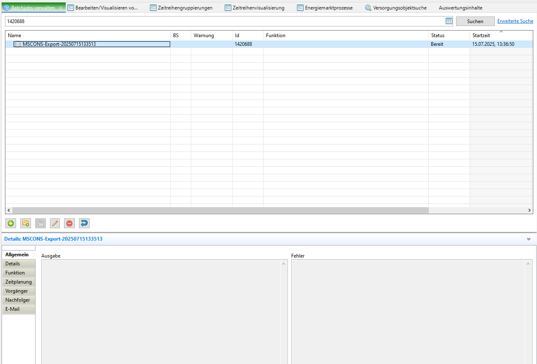Click the blue return arrow icon

click(84, 223)
